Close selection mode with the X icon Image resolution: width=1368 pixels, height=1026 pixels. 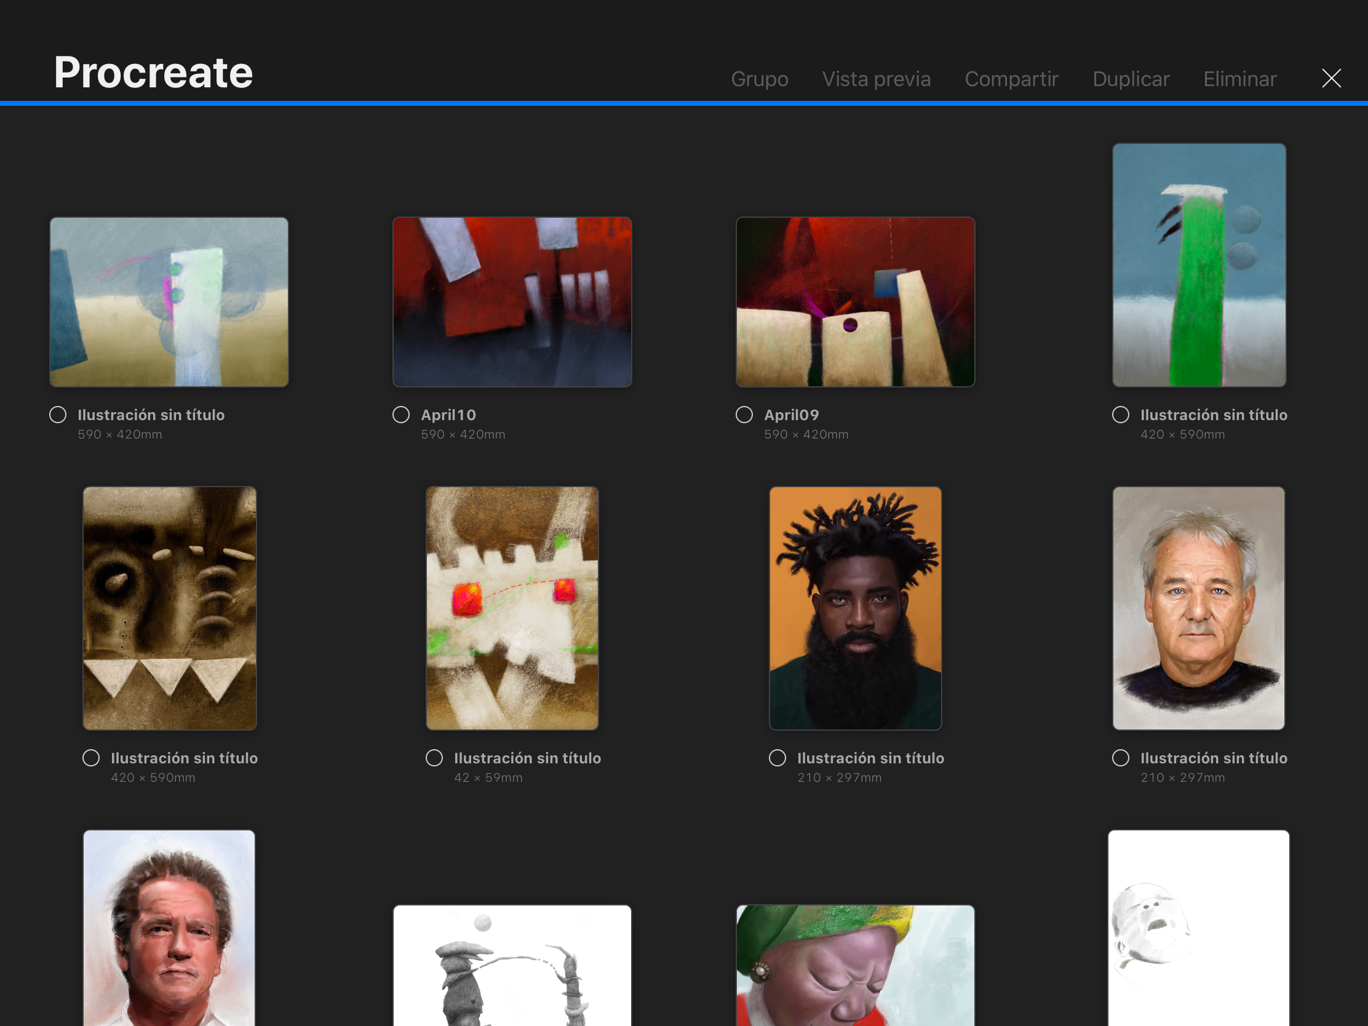pos(1331,78)
